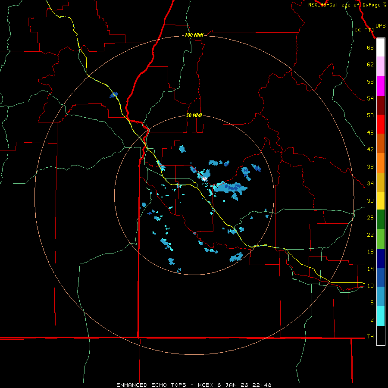Click the light steel-blue legend swatch
Image resolution: width=388 pixels, height=388 pixels.
tap(381, 297)
